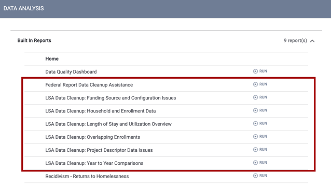This screenshot has height=188, width=331.
Task: Click the 9 report(s) count label
Action: [x=295, y=40]
